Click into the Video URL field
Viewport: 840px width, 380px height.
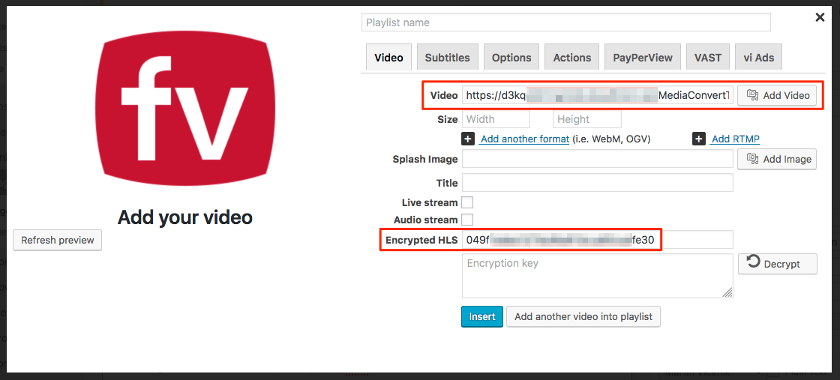point(597,95)
